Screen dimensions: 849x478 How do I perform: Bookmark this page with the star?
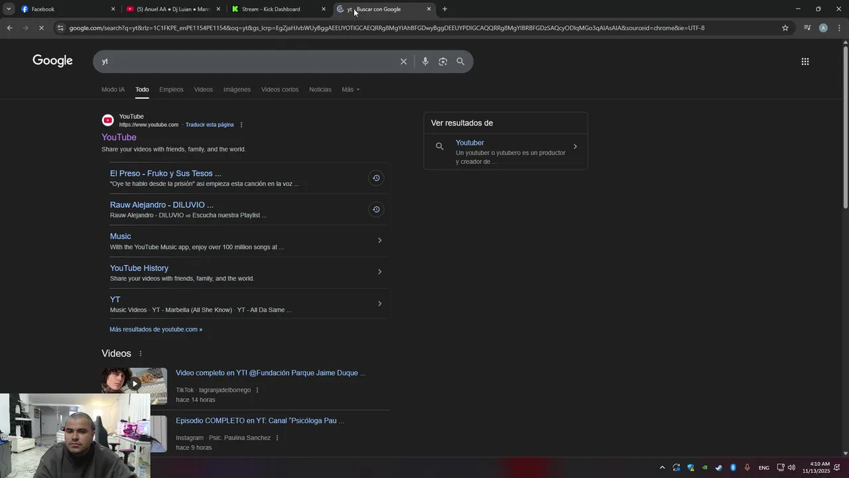(785, 28)
